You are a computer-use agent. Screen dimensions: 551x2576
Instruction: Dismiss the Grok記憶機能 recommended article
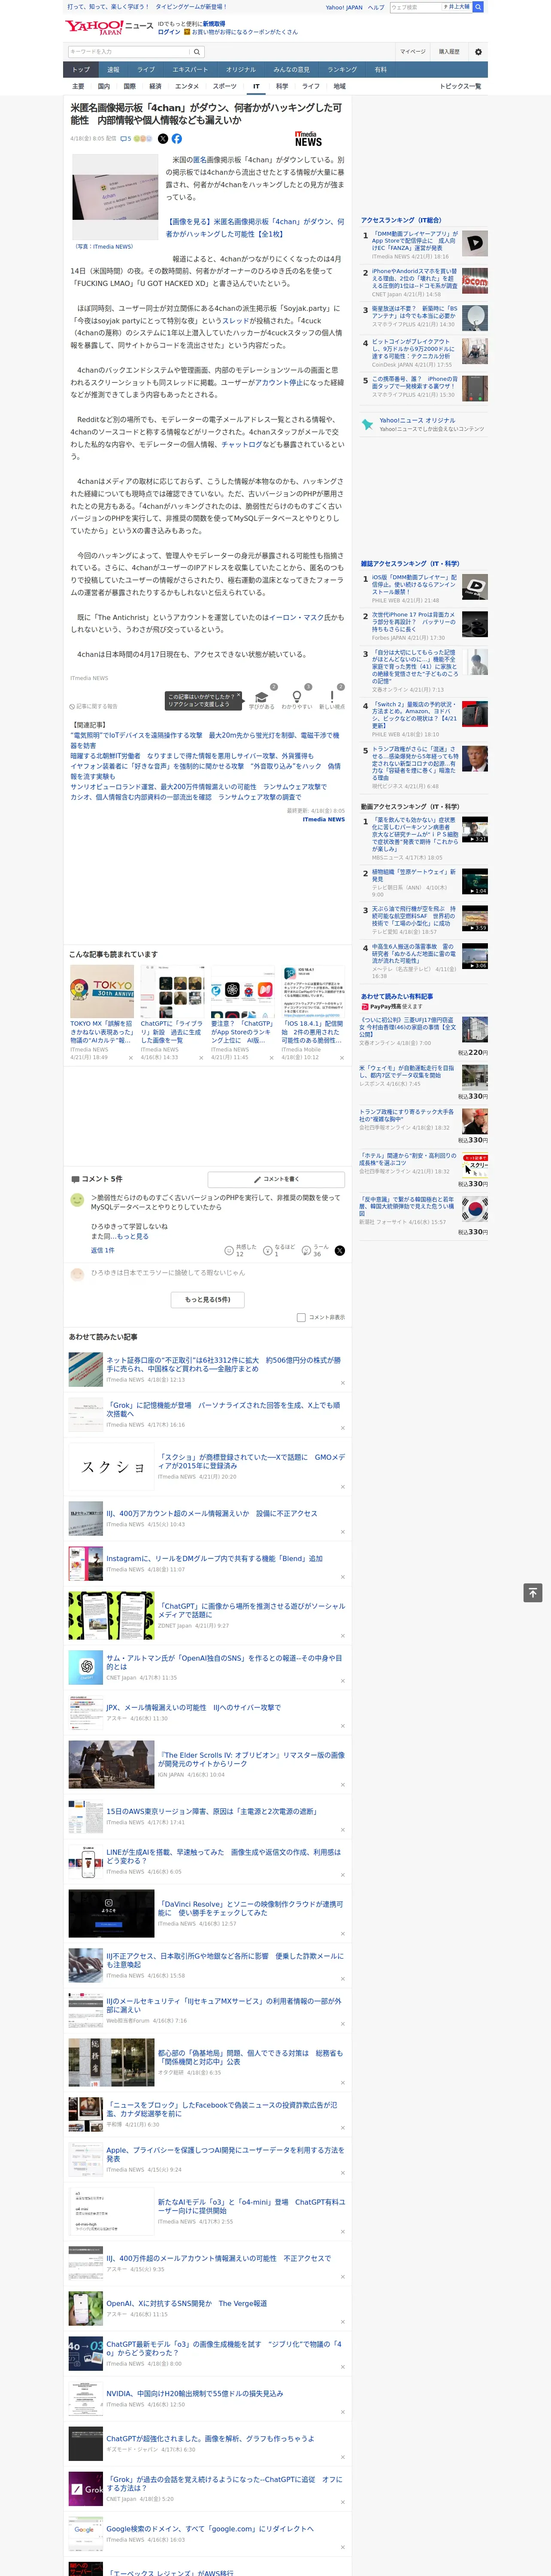tap(342, 1428)
